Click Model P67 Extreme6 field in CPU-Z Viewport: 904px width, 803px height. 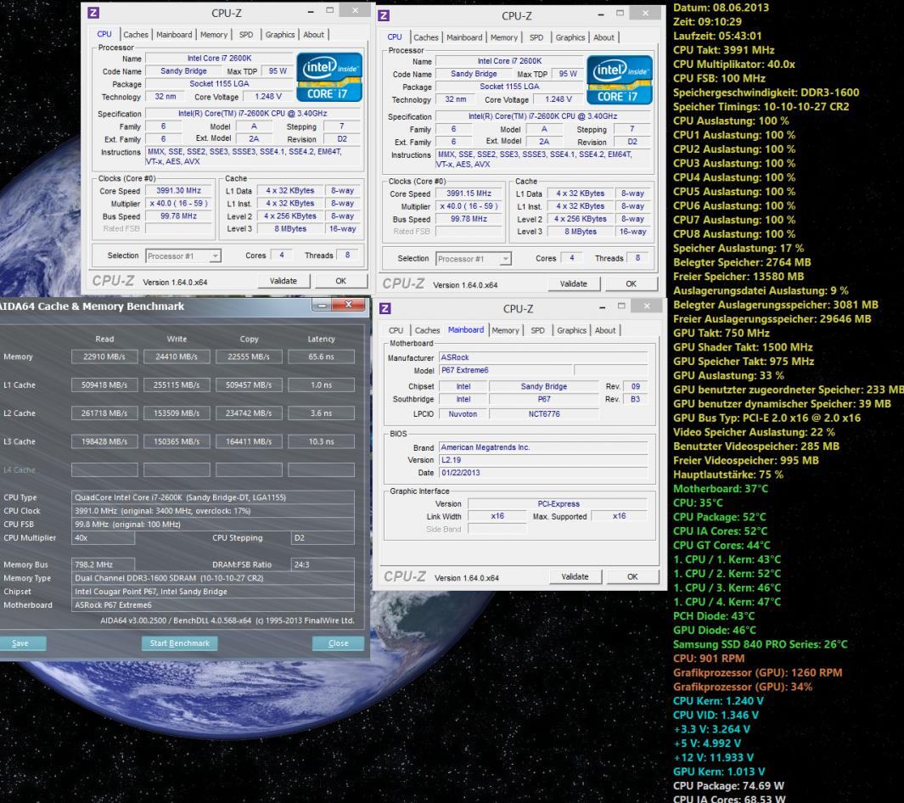(x=506, y=370)
